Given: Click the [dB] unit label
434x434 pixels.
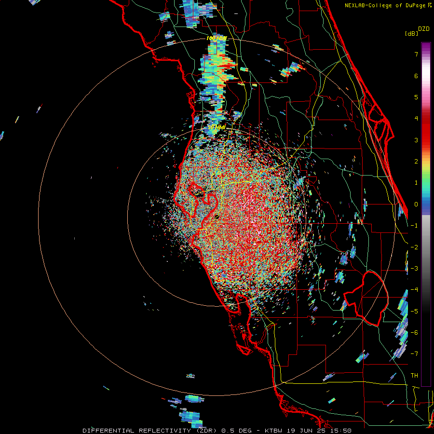Looking at the screenshot, I should [x=411, y=33].
